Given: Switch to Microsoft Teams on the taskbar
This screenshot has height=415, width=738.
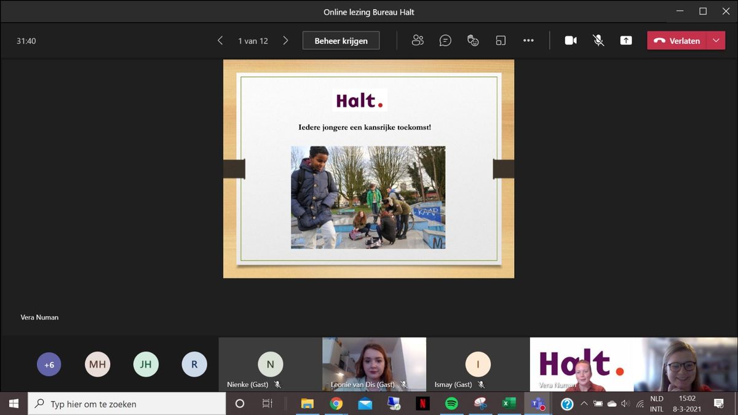Looking at the screenshot, I should (x=538, y=403).
